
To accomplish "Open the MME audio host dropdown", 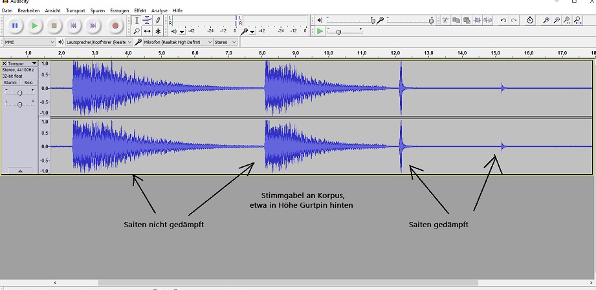I will (x=28, y=42).
